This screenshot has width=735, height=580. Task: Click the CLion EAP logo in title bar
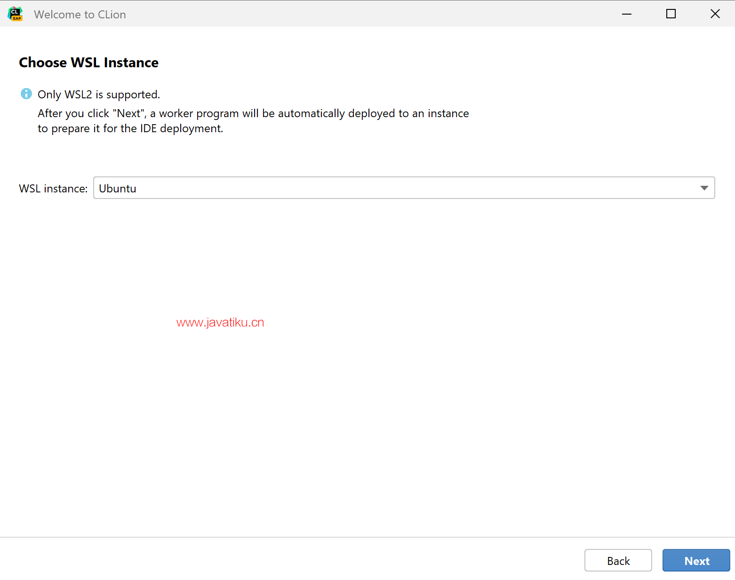coord(15,14)
